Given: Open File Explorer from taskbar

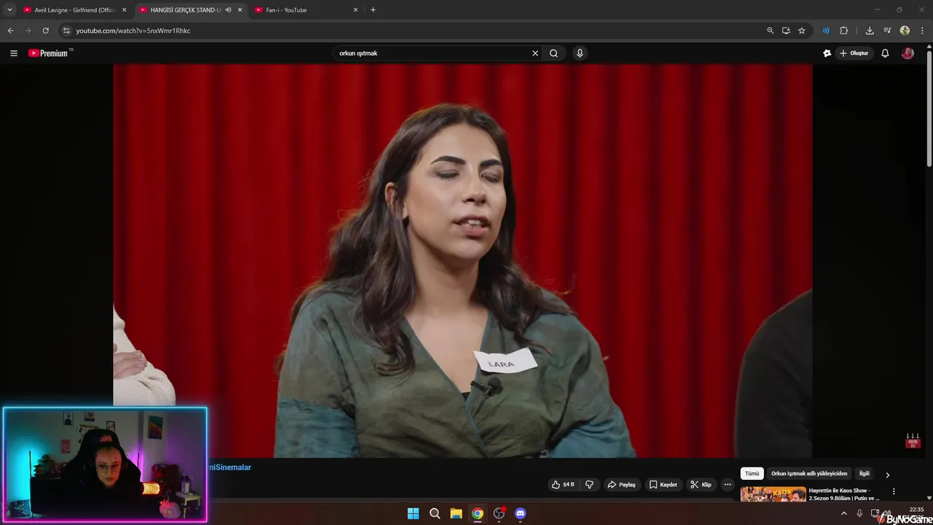Looking at the screenshot, I should coord(456,513).
